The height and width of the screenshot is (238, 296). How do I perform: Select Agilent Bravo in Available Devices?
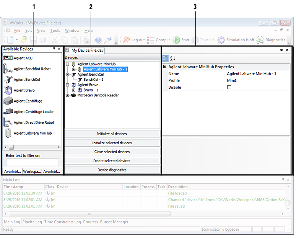[x=20, y=90]
